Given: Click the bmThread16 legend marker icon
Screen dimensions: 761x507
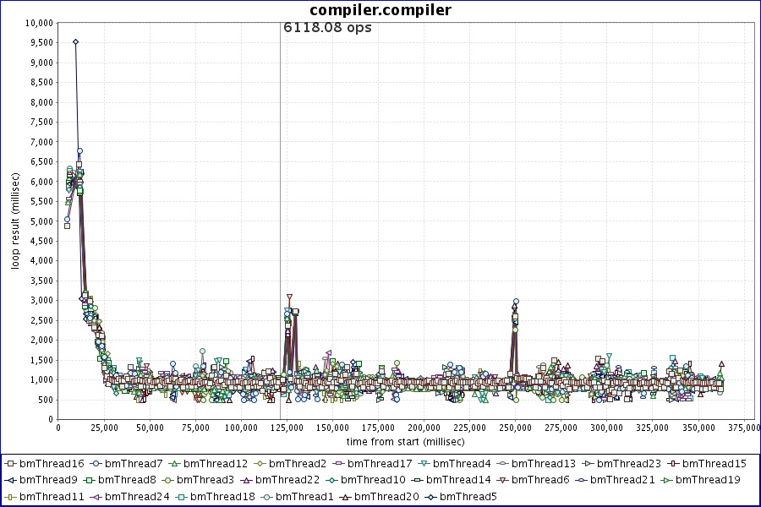Looking at the screenshot, I should (x=10, y=464).
